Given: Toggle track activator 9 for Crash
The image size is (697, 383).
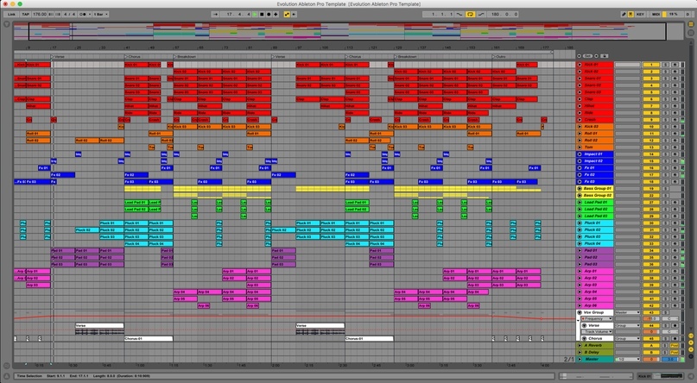Looking at the screenshot, I should click(650, 120).
